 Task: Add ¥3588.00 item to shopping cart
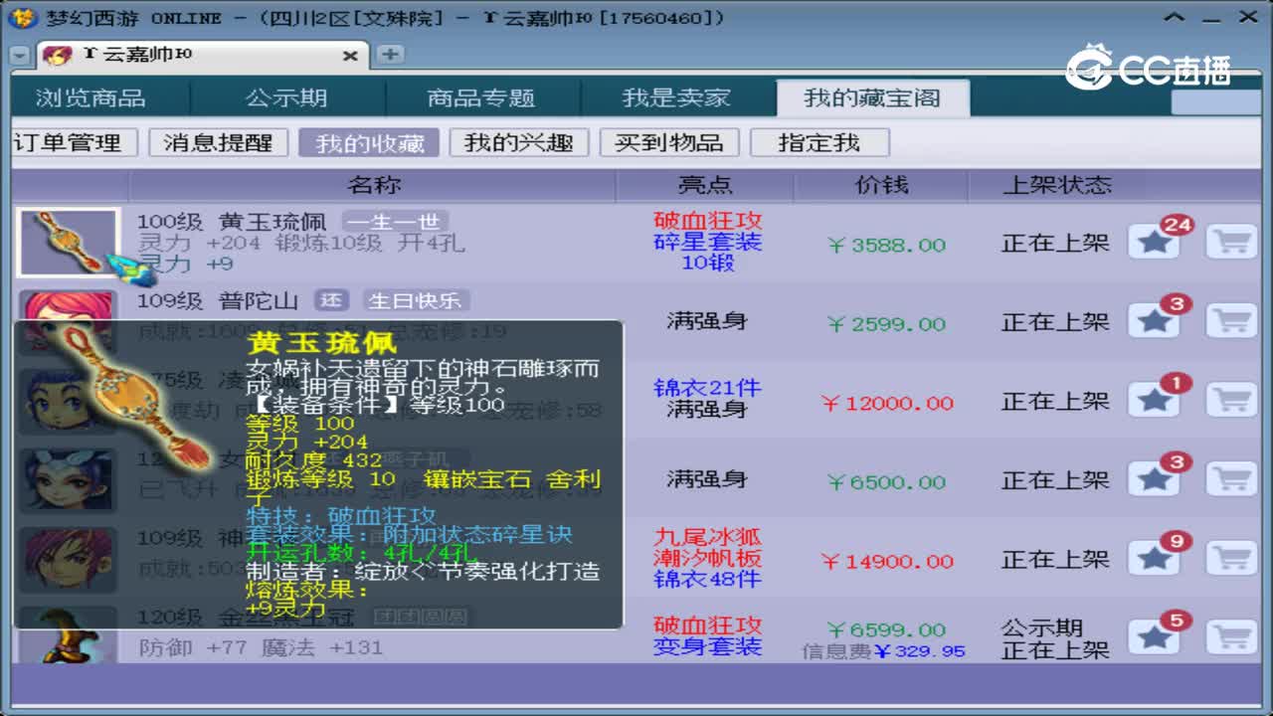pyautogui.click(x=1231, y=242)
